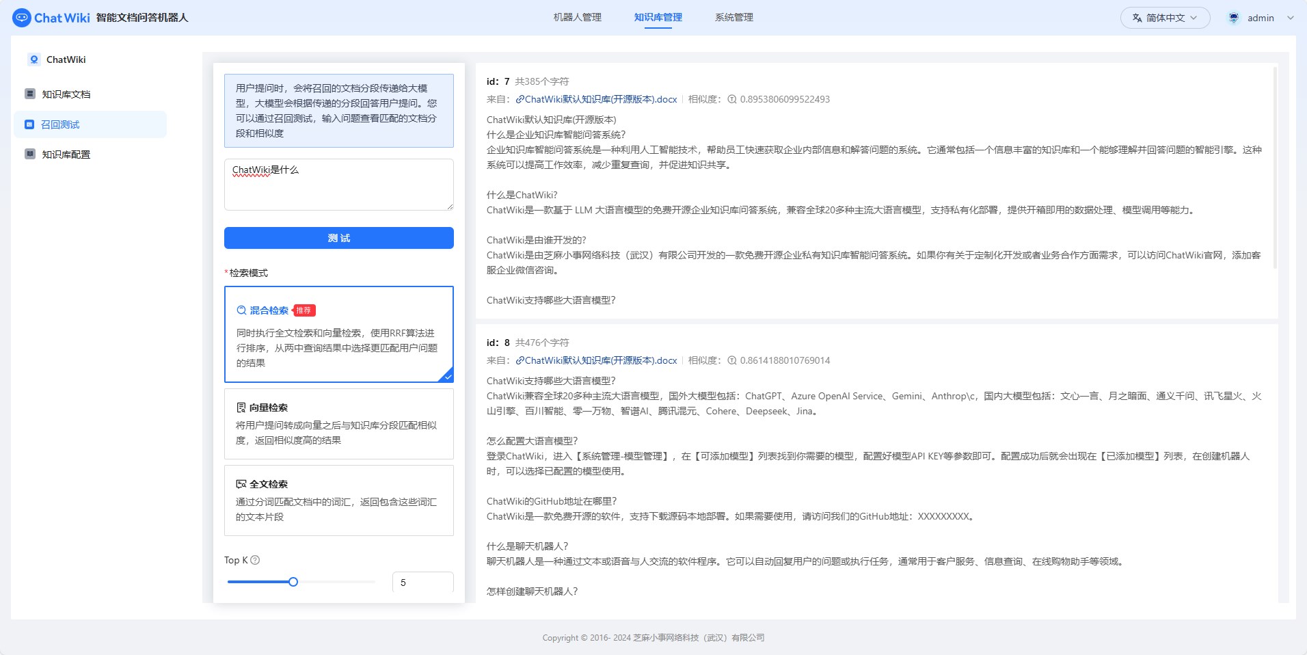Click the blue info tip about 召回测试
Viewport: 1307px width, 655px height.
[339, 111]
